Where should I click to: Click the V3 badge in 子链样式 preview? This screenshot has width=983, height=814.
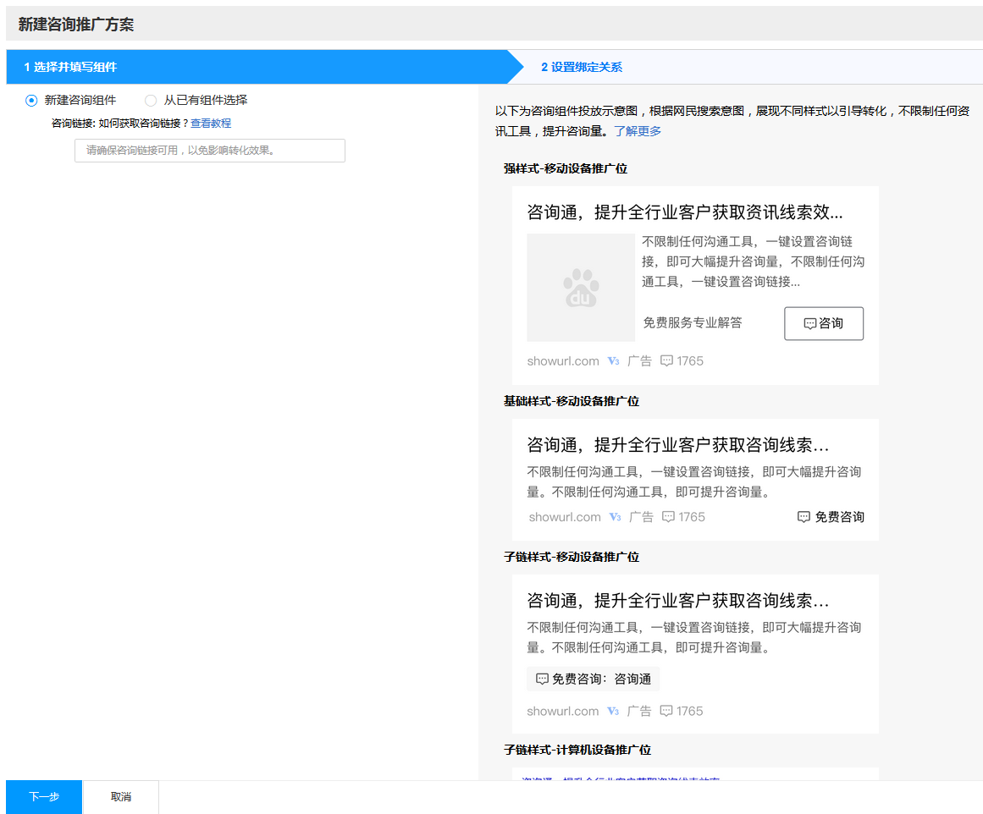click(x=613, y=712)
